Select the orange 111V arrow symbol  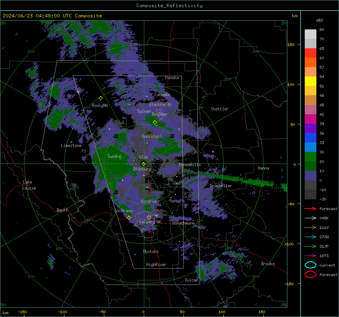[310, 227]
